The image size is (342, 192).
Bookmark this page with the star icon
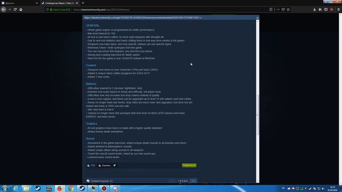point(288,10)
